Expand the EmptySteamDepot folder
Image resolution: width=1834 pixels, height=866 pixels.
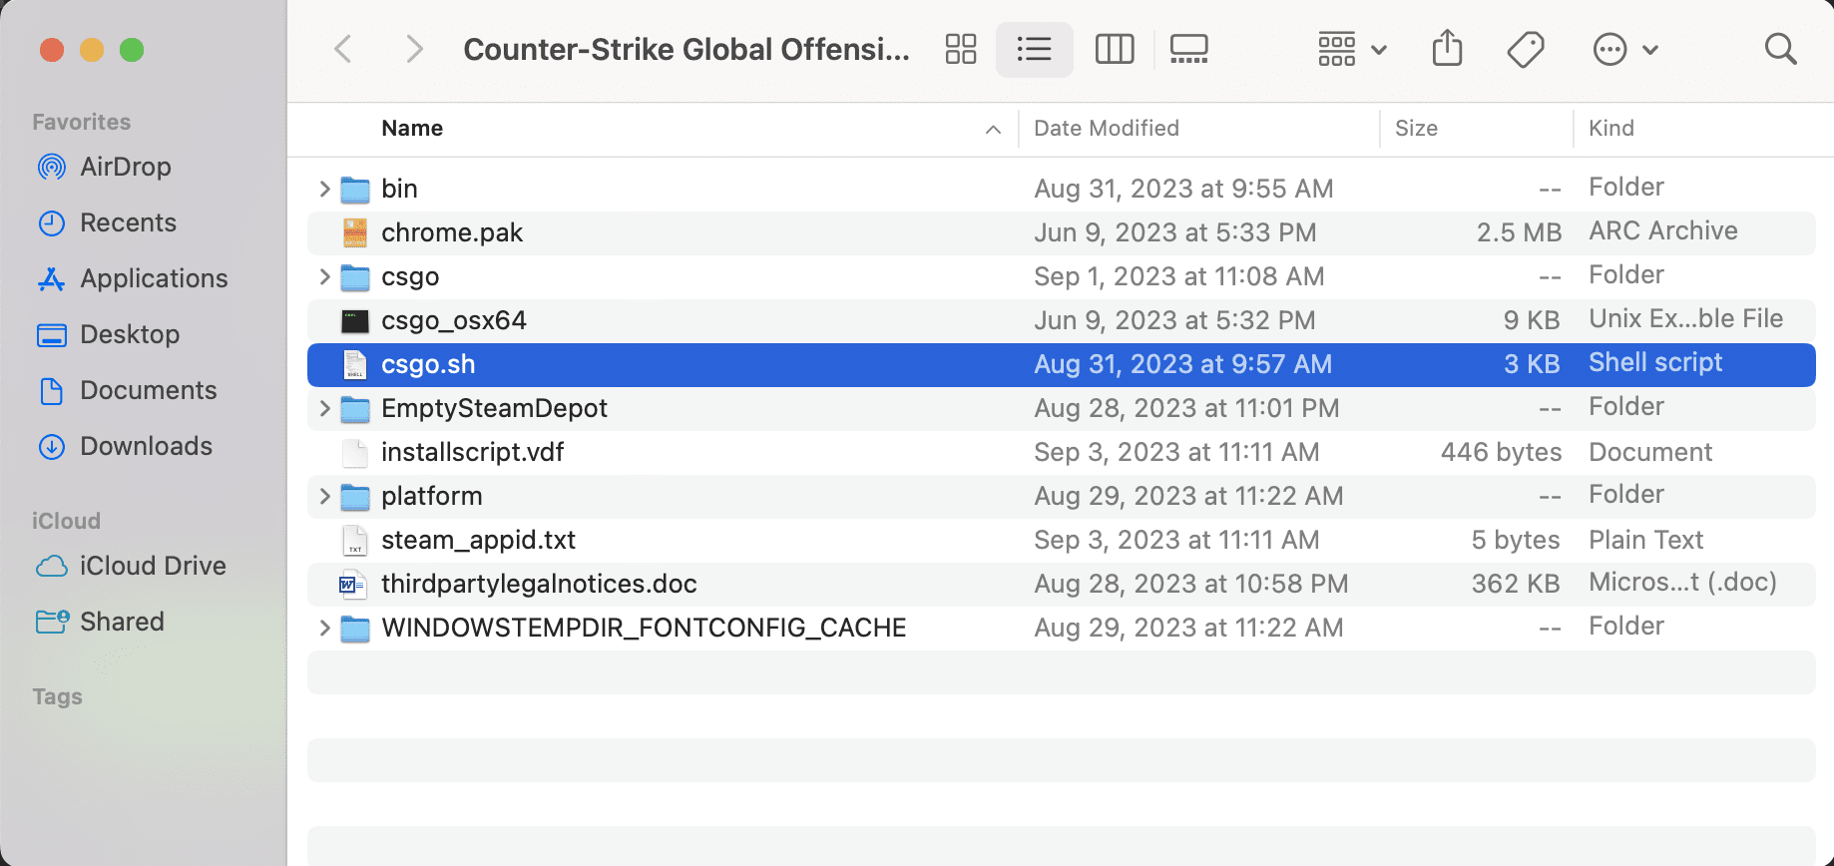tap(324, 408)
